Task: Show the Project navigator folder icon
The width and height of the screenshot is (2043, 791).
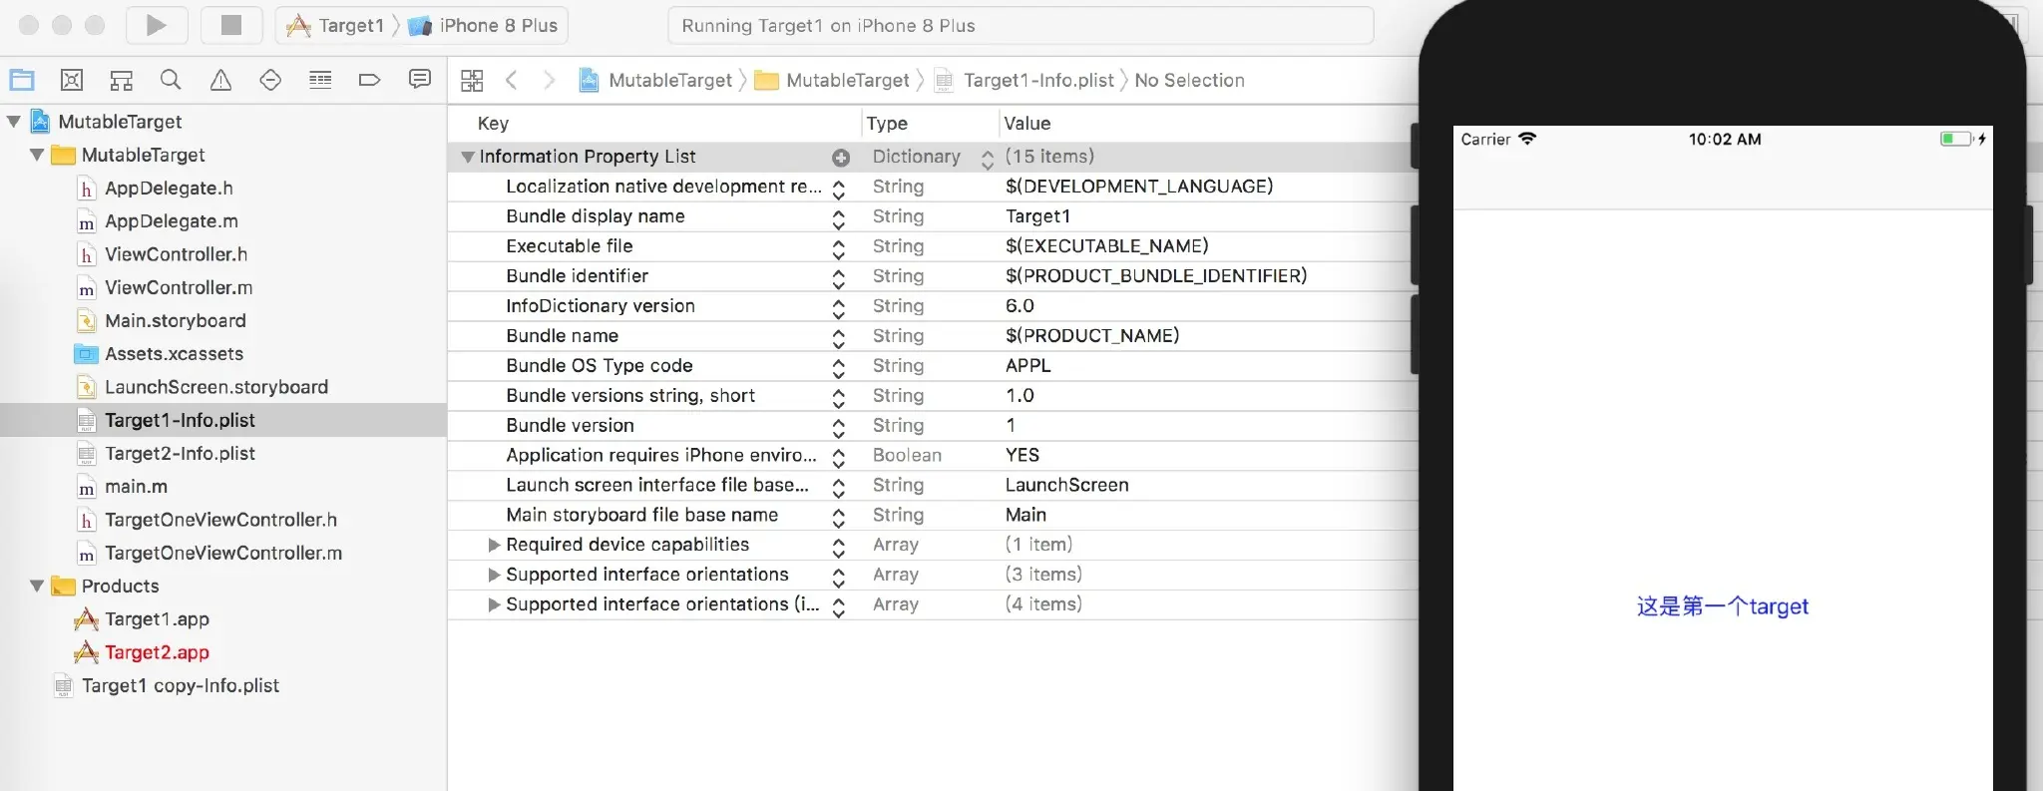Action: [x=22, y=80]
